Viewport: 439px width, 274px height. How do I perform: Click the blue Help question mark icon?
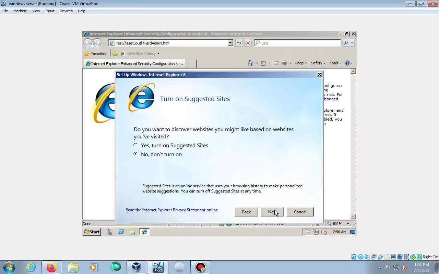coord(347,63)
